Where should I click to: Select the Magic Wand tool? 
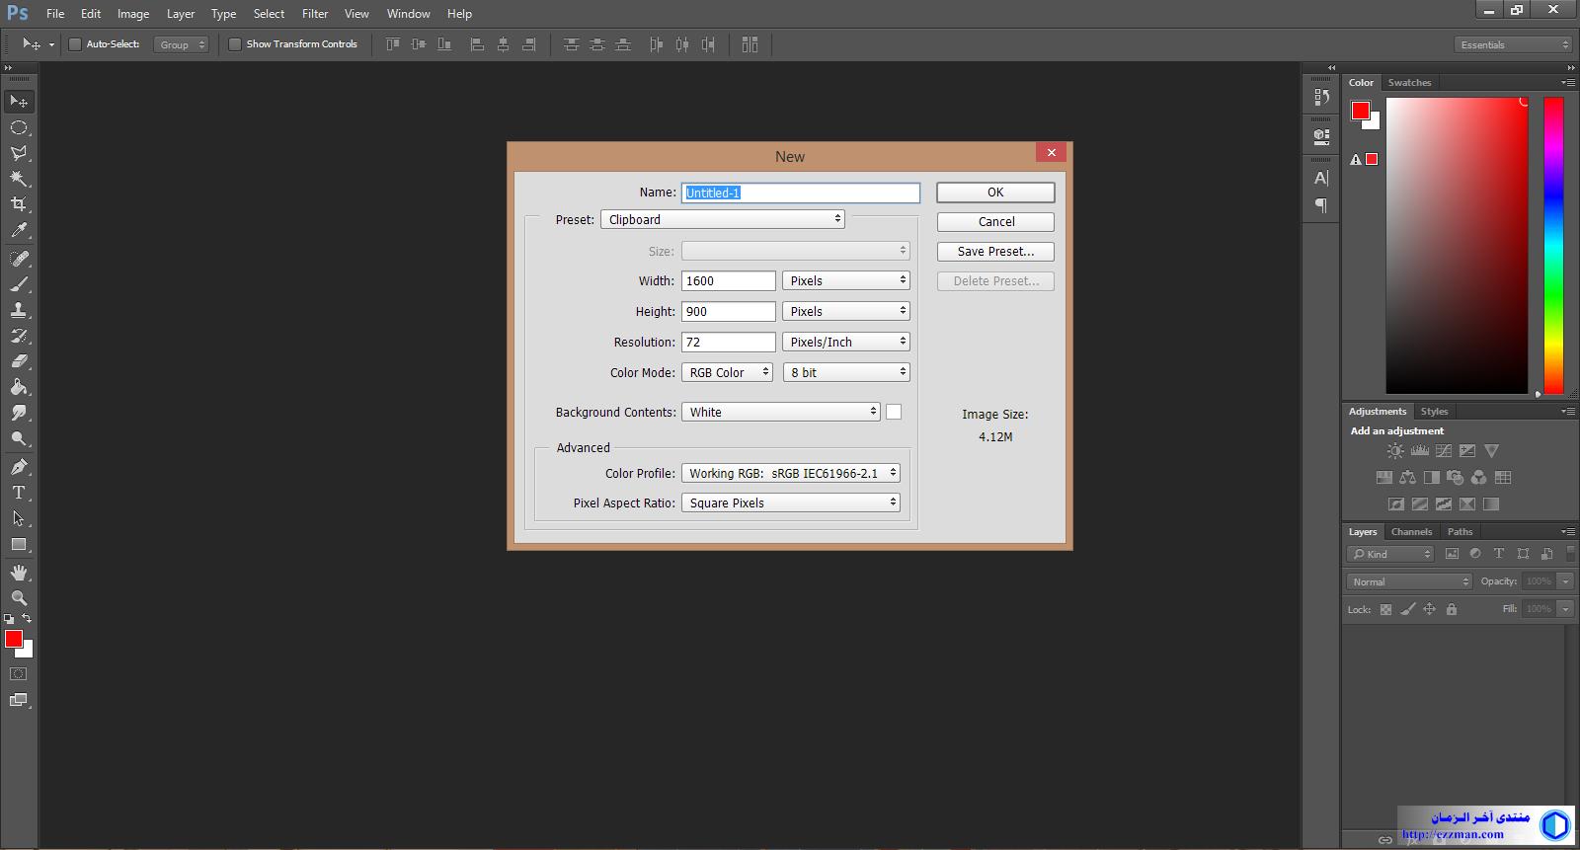point(19,179)
